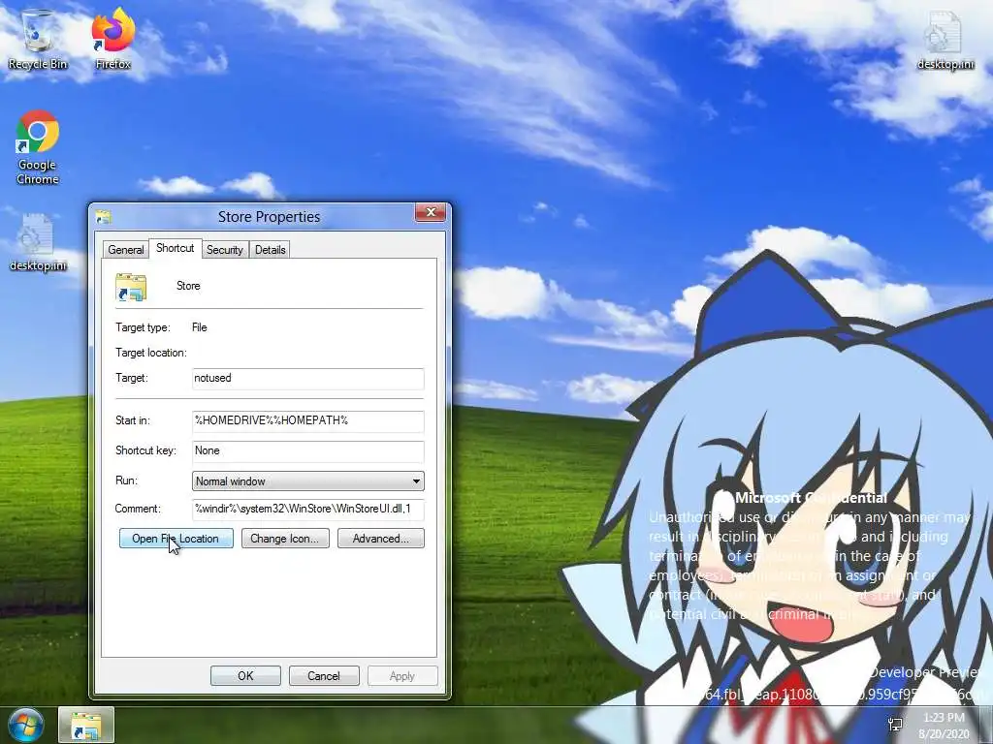This screenshot has height=744, width=993.
Task: Click the Store Properties taskbar button
Action: (86, 725)
